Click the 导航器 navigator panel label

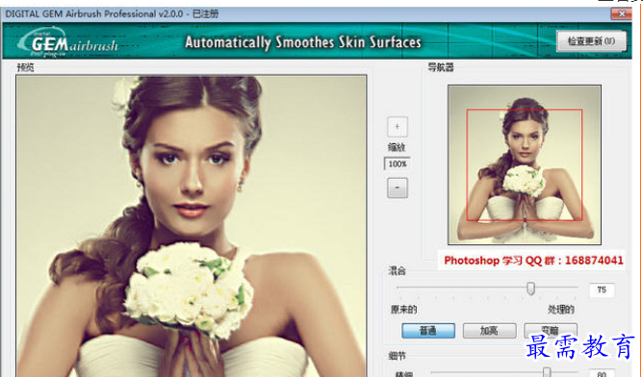[x=441, y=66]
